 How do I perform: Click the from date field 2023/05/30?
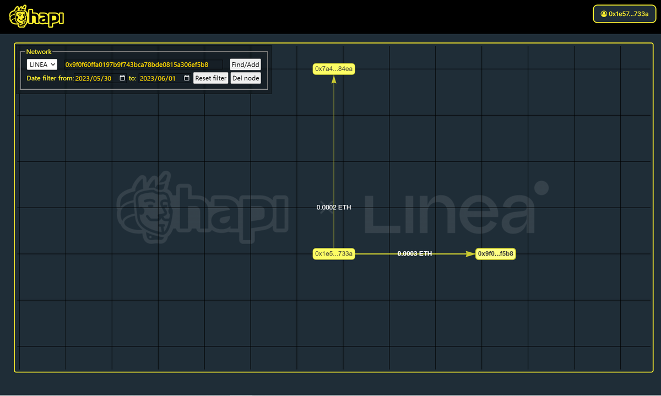(x=100, y=78)
